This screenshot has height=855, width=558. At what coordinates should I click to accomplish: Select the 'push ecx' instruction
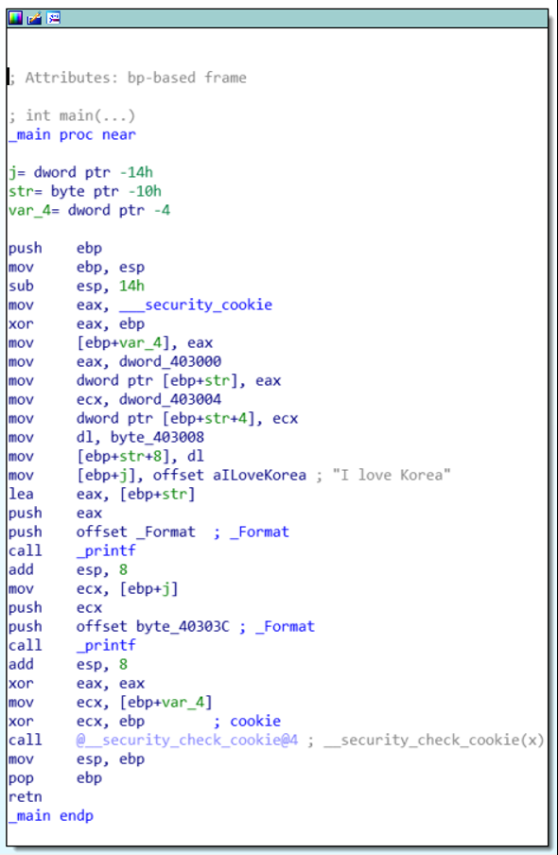click(55, 608)
